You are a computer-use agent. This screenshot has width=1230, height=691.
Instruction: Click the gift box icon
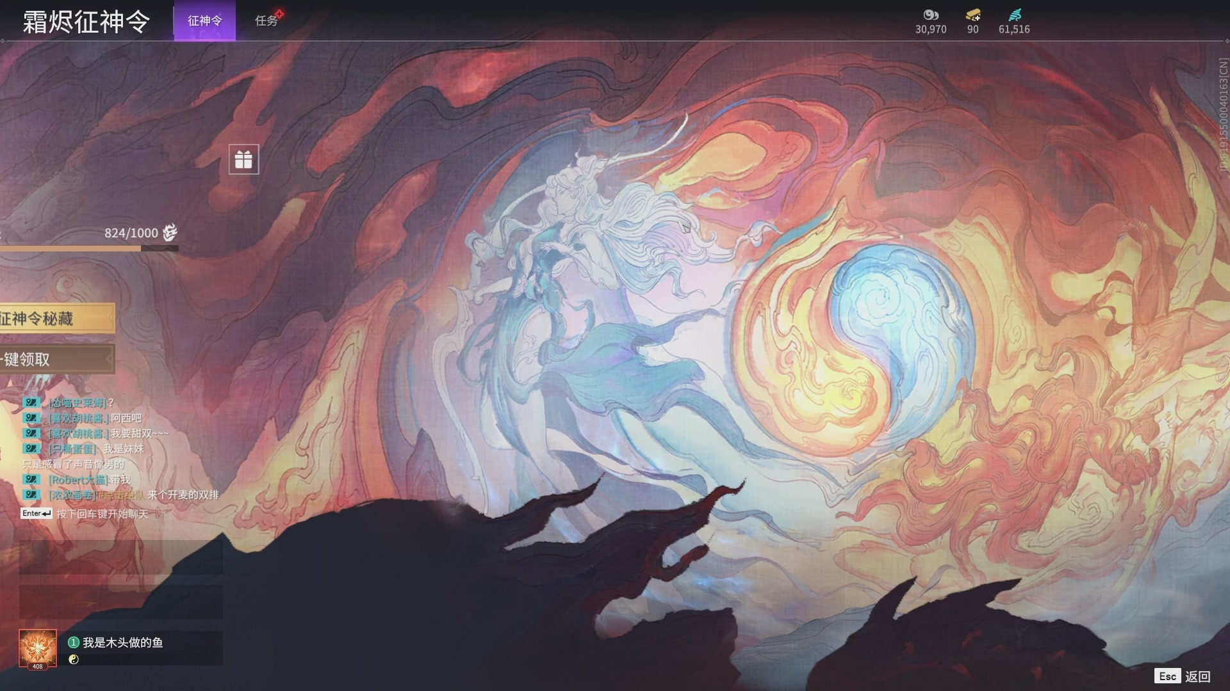coord(243,159)
